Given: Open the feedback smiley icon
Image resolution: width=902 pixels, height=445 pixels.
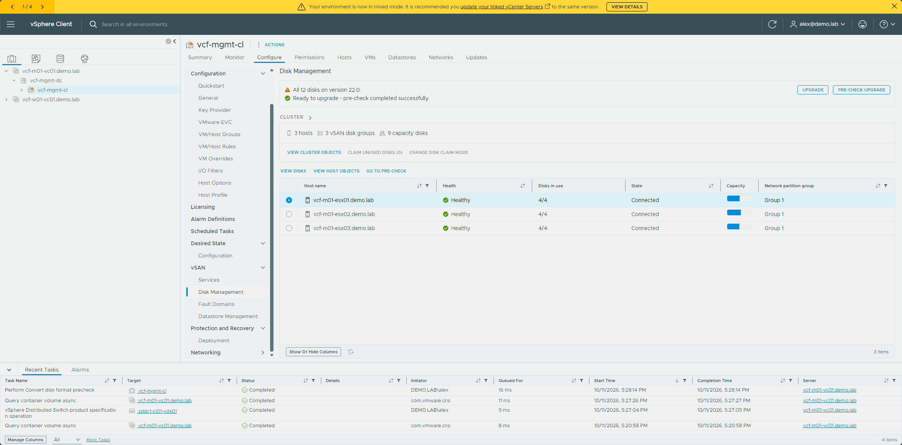Looking at the screenshot, I should (x=863, y=24).
